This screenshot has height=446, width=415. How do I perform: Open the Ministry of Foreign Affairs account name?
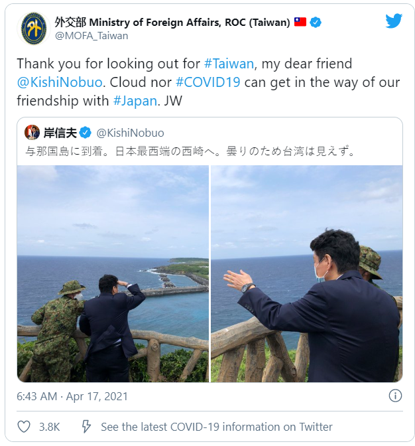[172, 22]
